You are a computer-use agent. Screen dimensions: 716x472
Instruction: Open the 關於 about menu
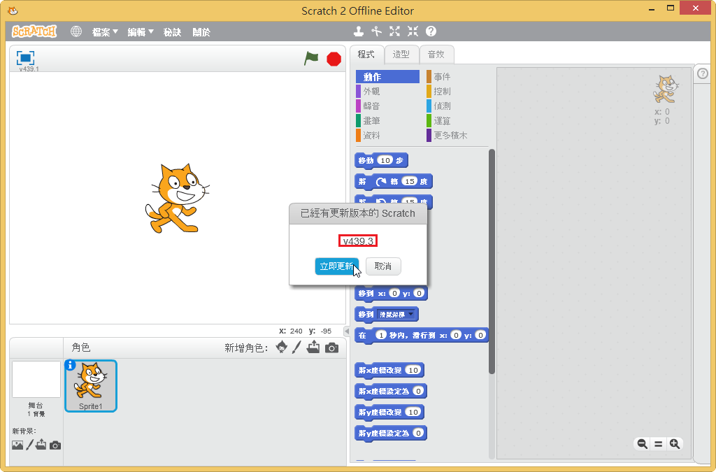(201, 32)
